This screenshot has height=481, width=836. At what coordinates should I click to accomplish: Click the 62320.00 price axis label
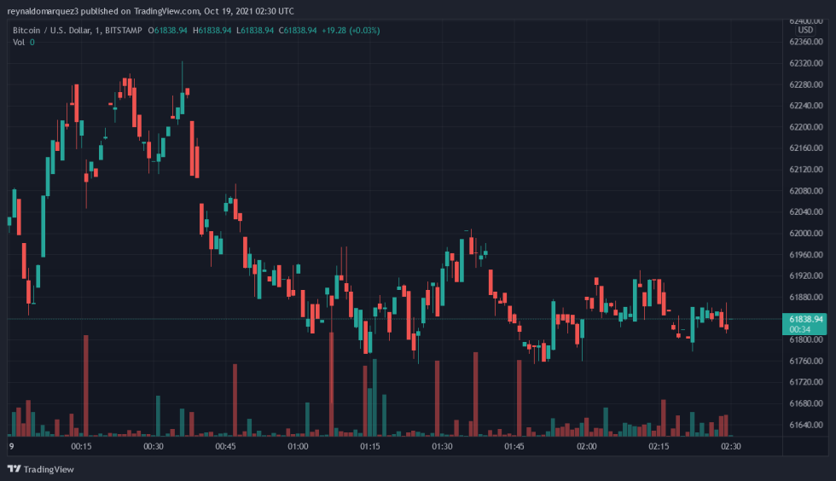(x=805, y=63)
